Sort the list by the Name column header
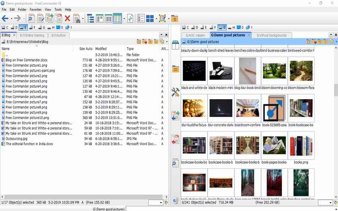Viewport: 338px width, 211px height. click(6, 49)
